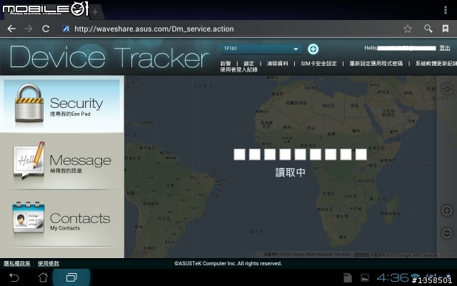
Task: Click the Google logo on the map
Action: click(x=136, y=252)
